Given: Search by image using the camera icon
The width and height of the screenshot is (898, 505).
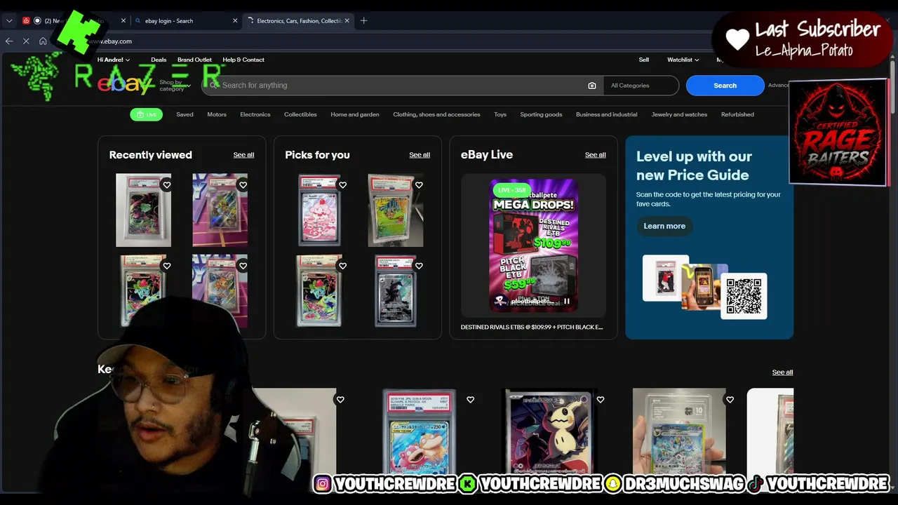Looking at the screenshot, I should [592, 86].
